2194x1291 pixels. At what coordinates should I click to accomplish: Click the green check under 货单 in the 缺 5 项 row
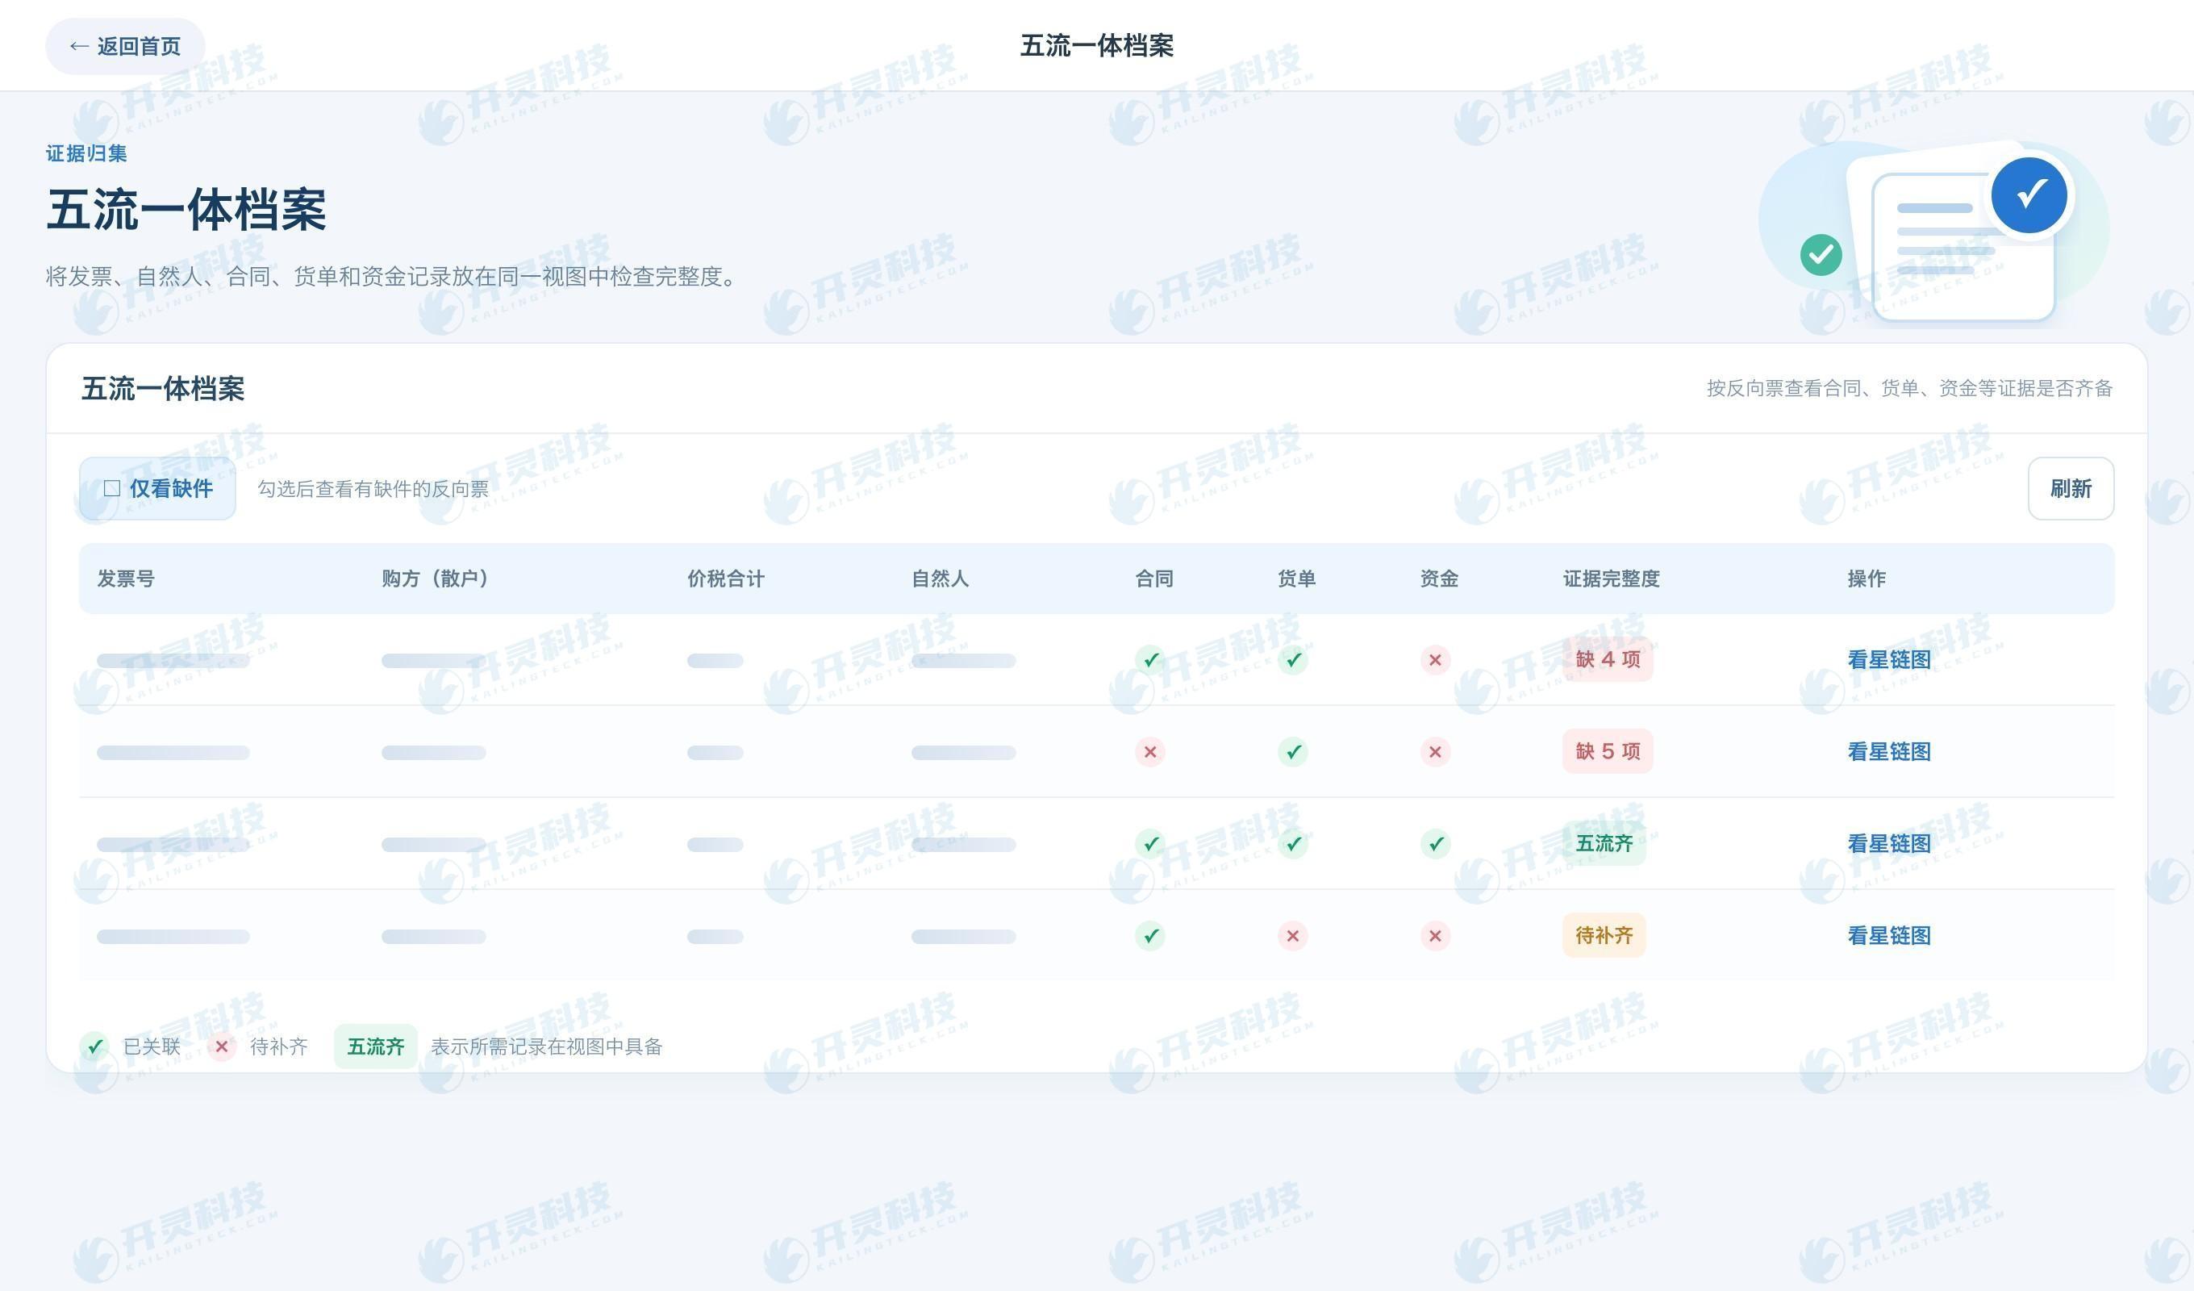pos(1292,752)
